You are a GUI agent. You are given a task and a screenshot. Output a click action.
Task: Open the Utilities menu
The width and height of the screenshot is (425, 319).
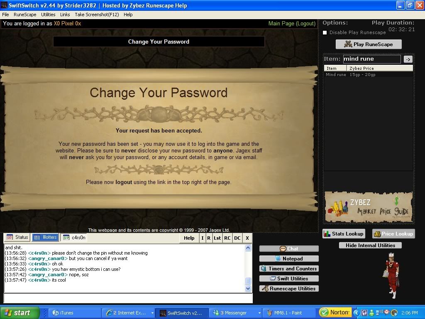pyautogui.click(x=48, y=15)
